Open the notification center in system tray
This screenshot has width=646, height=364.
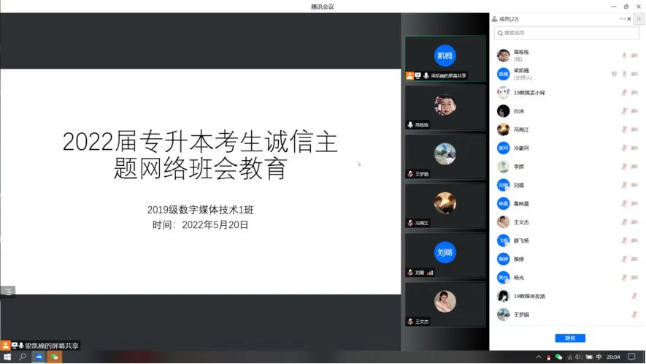[632, 357]
